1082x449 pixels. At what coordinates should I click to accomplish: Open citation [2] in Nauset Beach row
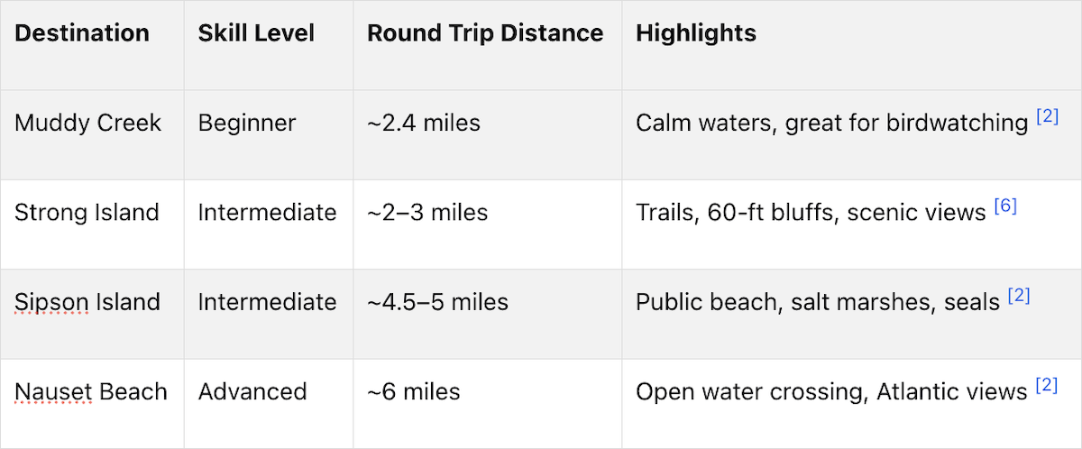click(x=1047, y=386)
